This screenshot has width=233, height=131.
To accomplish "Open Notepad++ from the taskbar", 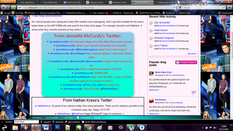I will 68,128.
